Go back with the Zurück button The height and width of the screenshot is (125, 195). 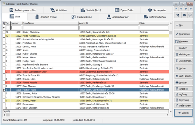[184, 113]
